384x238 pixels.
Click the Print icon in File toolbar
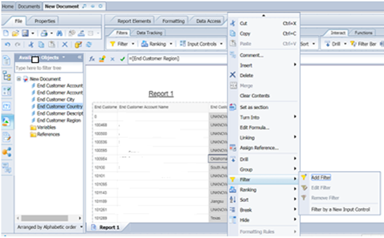click(x=44, y=33)
